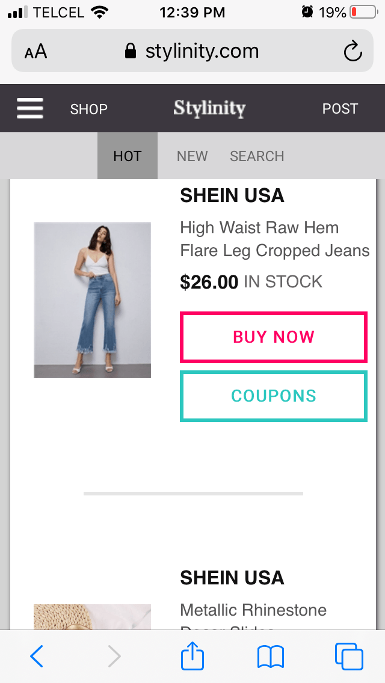
Task: Tap the Safari back arrow
Action: pos(37,656)
